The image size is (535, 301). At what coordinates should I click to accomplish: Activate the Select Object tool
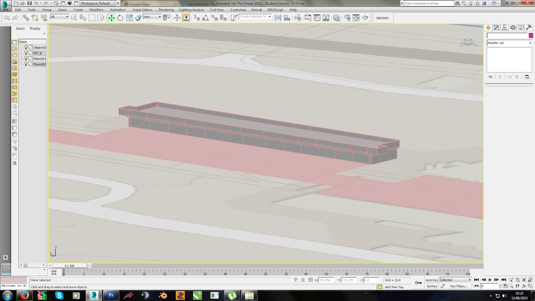(x=74, y=18)
